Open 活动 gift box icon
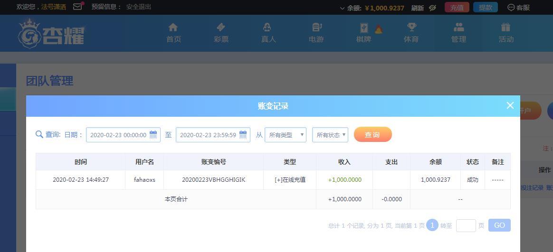Screen dimensions: 553x252 click(506, 27)
